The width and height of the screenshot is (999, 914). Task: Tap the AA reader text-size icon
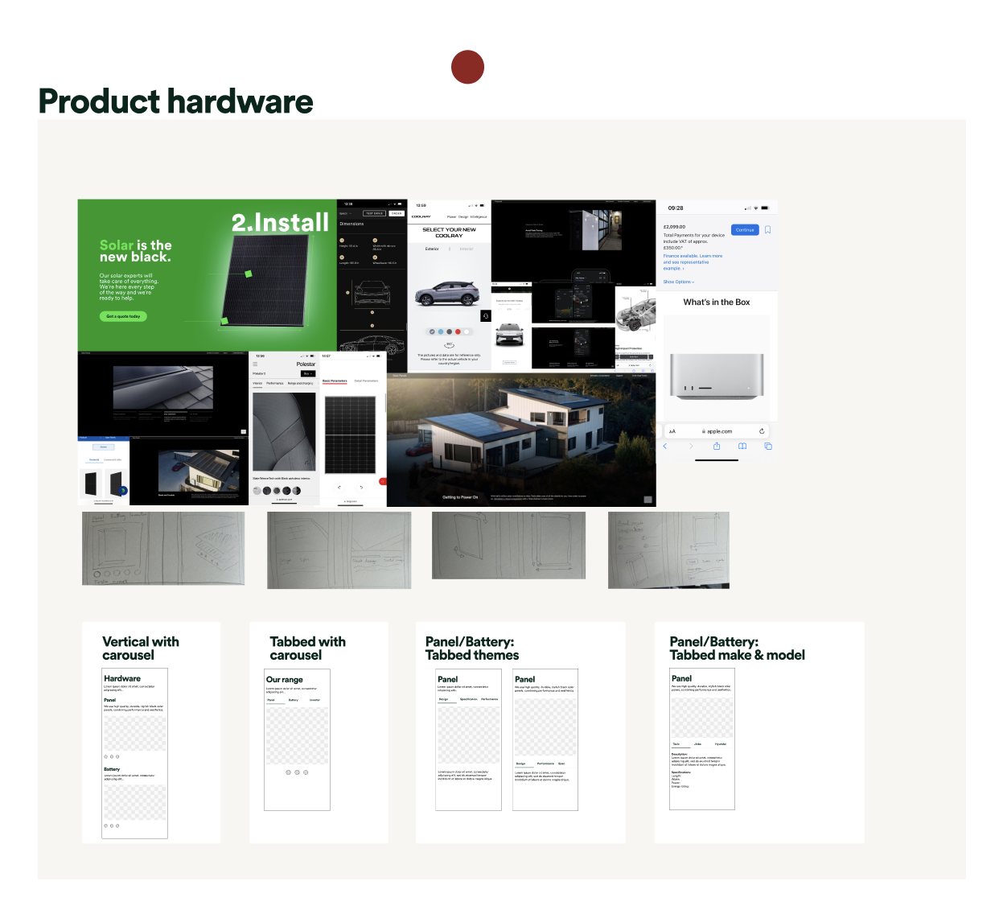click(x=672, y=431)
